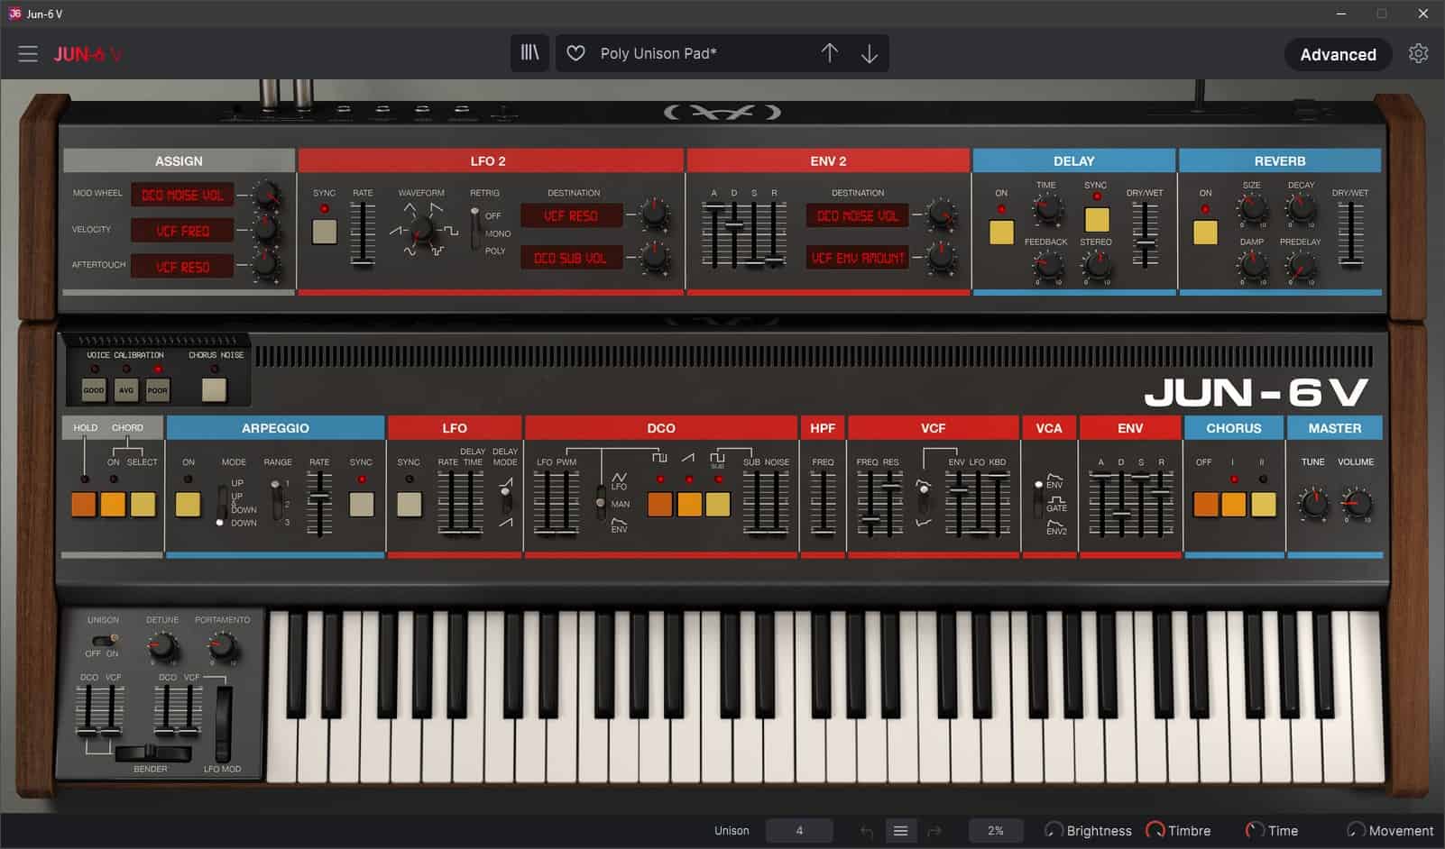
Task: Open the settings gear icon
Action: pyautogui.click(x=1419, y=54)
